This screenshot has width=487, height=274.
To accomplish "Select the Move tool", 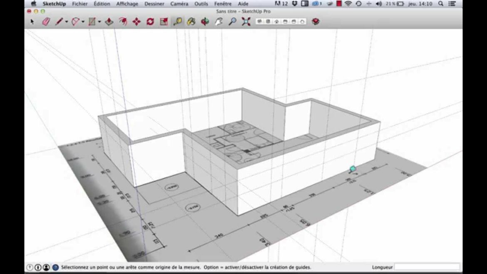I will [137, 22].
